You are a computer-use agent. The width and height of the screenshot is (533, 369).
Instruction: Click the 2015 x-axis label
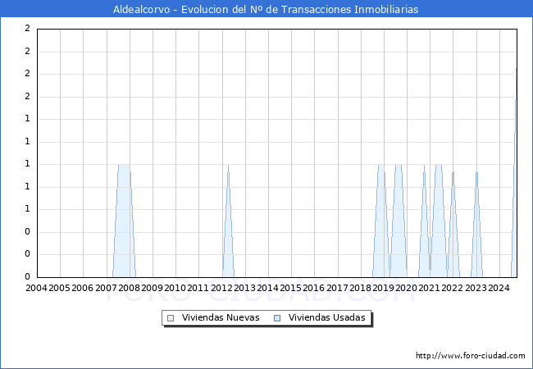point(290,288)
